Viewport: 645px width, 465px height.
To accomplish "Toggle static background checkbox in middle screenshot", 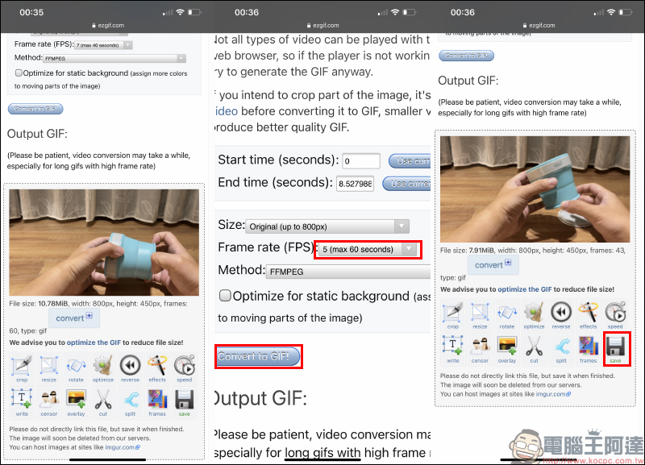I will pos(225,296).
